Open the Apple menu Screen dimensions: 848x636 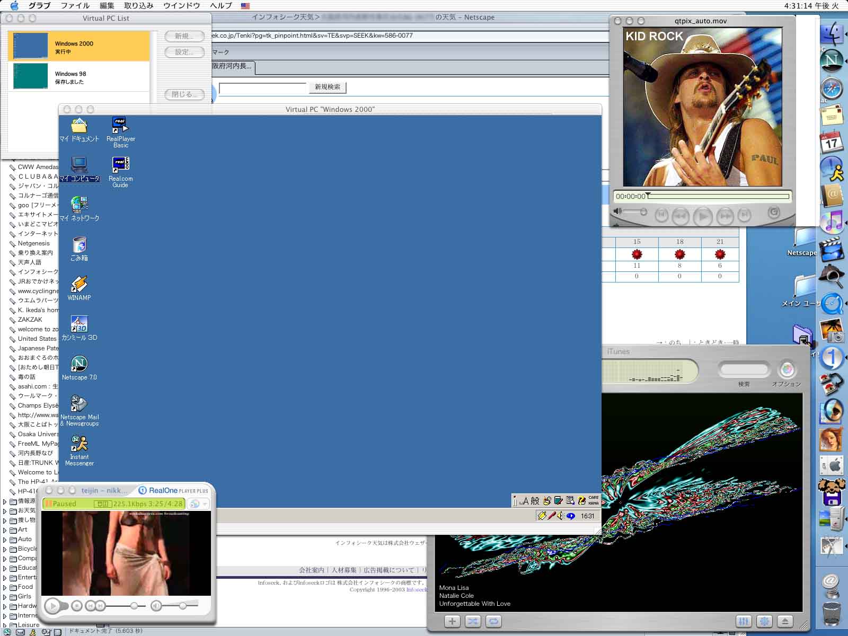pyautogui.click(x=14, y=5)
